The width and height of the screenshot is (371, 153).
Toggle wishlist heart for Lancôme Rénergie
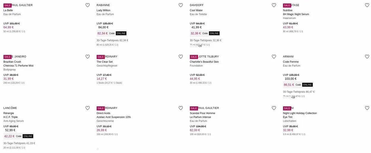[x=88, y=108]
